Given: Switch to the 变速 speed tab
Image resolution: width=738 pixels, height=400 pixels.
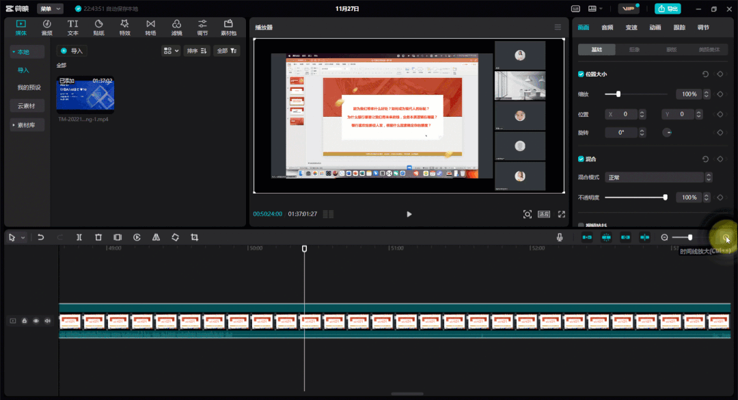Looking at the screenshot, I should pyautogui.click(x=631, y=27).
